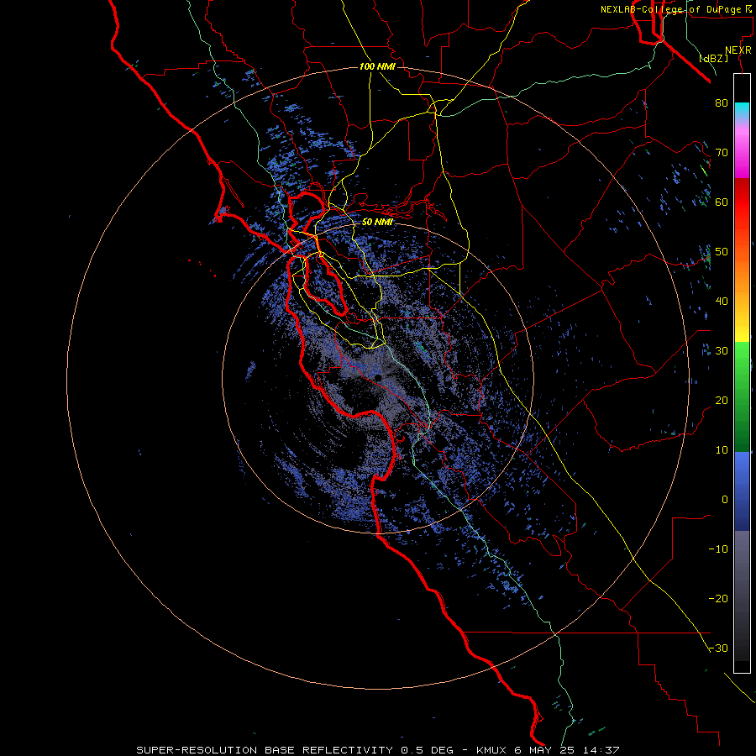This screenshot has height=756, width=756.
Task: Click the NEXR label above the scale
Action: [x=738, y=50]
